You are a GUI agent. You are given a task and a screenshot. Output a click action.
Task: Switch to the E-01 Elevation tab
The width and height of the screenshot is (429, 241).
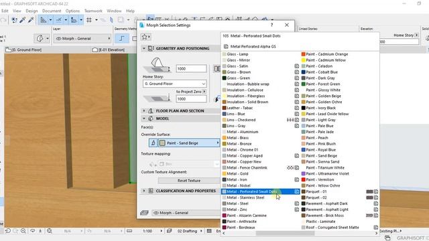[109, 50]
